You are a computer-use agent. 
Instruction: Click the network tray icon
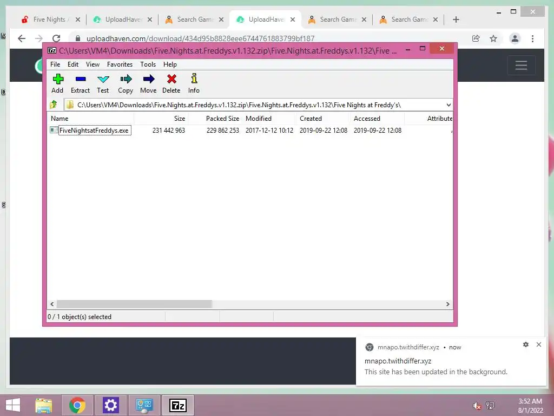pos(490,406)
